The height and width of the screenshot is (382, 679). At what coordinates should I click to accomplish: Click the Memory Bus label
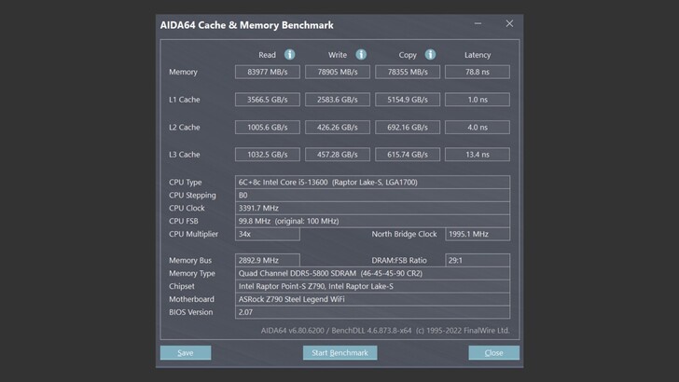click(x=190, y=261)
